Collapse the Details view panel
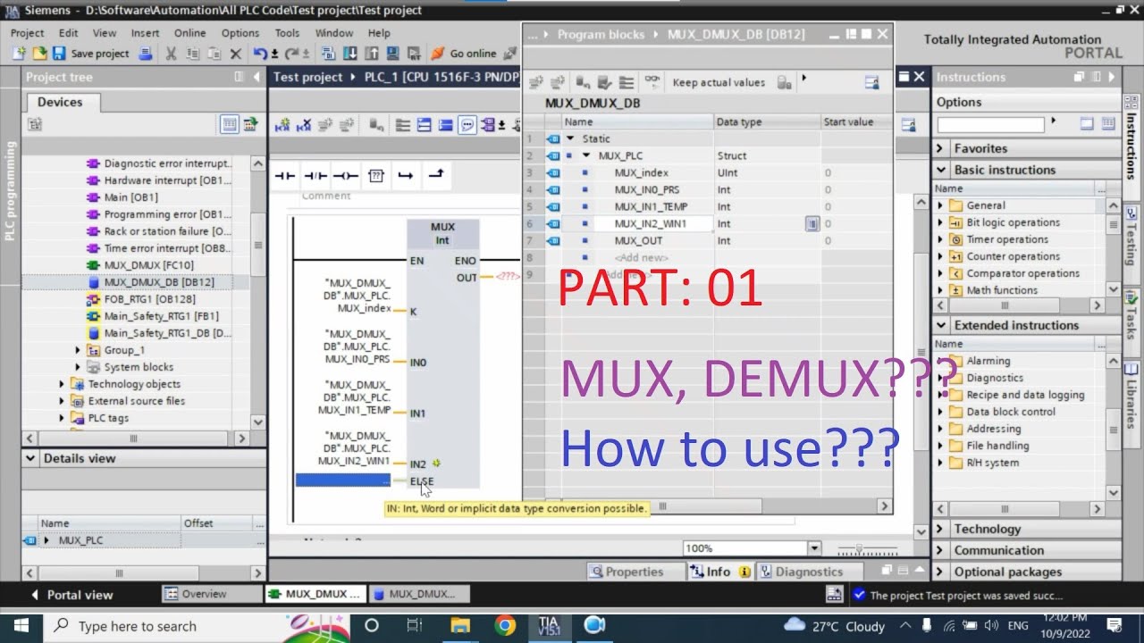The width and height of the screenshot is (1144, 643). point(31,458)
